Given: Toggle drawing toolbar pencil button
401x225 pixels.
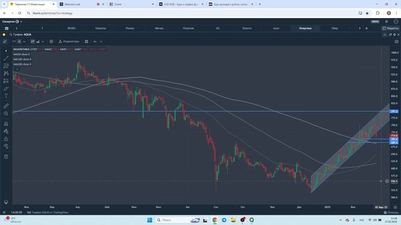Looking at the screenshot, I should [x=5, y=41].
